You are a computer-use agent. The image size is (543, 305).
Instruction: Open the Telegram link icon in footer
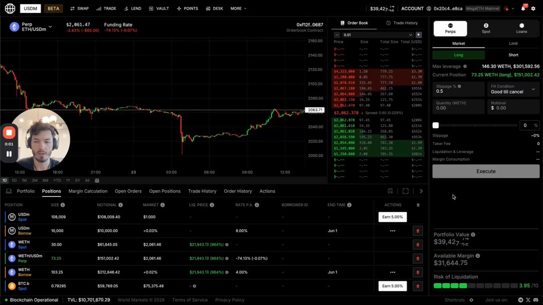pos(520,300)
